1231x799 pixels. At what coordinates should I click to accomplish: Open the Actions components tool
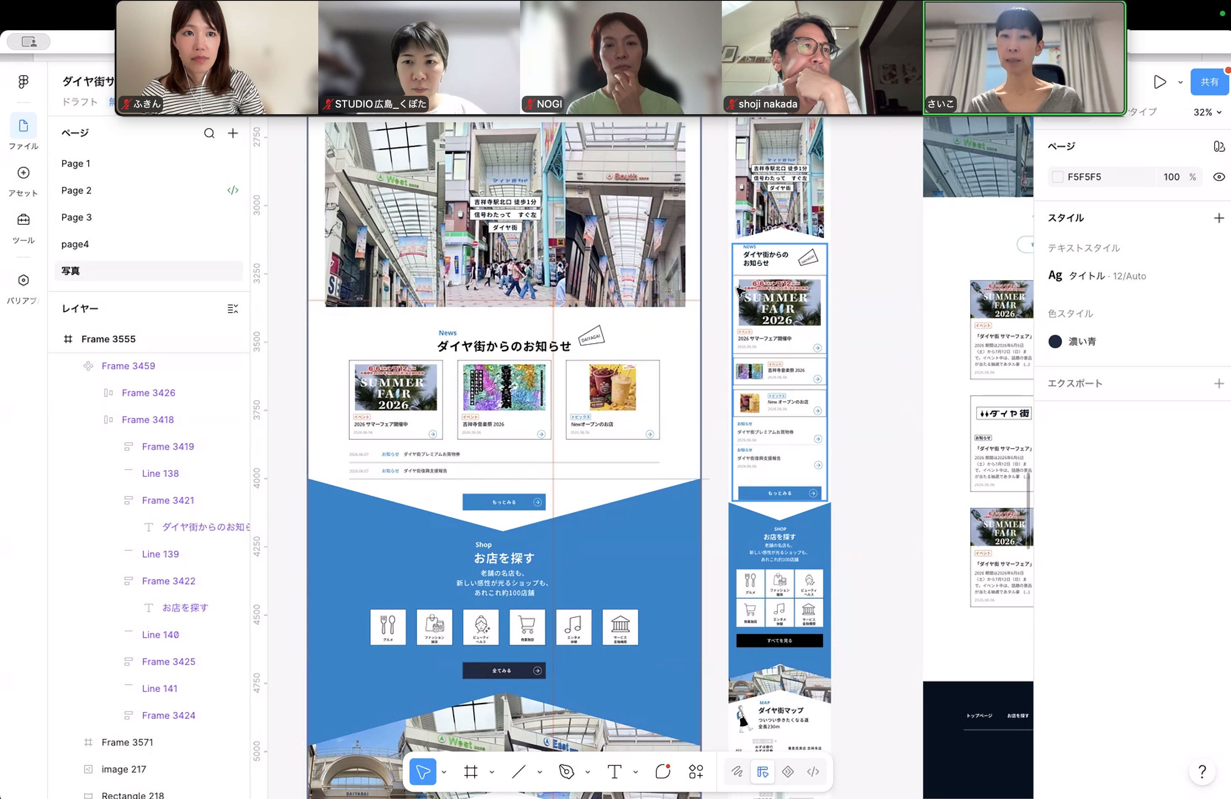(696, 772)
